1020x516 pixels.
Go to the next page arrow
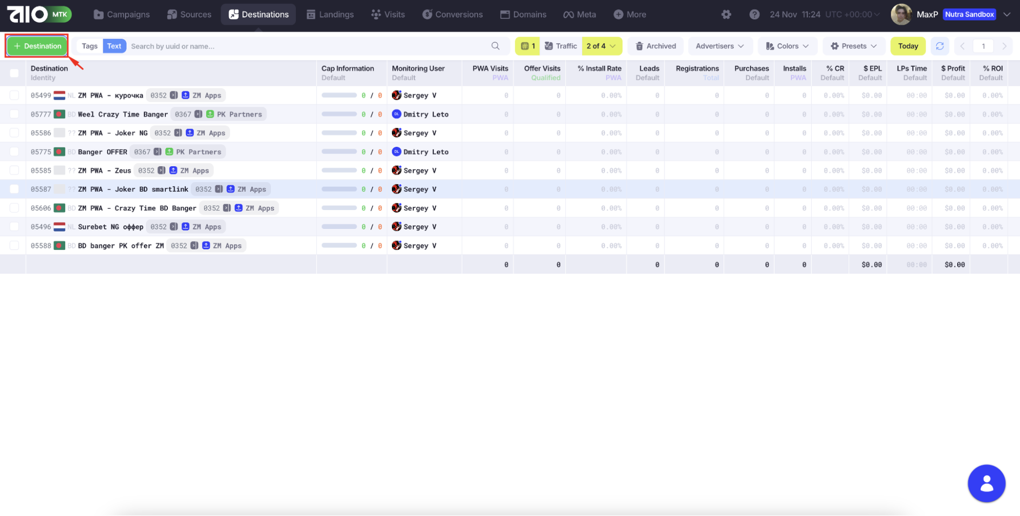tap(1004, 46)
